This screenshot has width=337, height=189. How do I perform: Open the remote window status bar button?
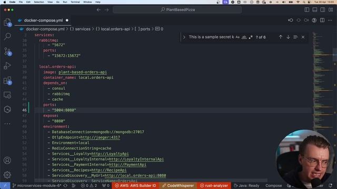click(x=5, y=185)
